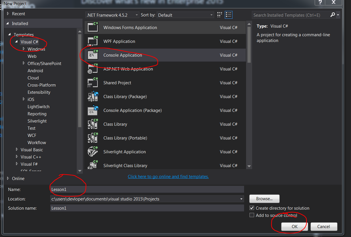351x237 pixels.
Task: Collapse the Installed section
Action: point(8,24)
